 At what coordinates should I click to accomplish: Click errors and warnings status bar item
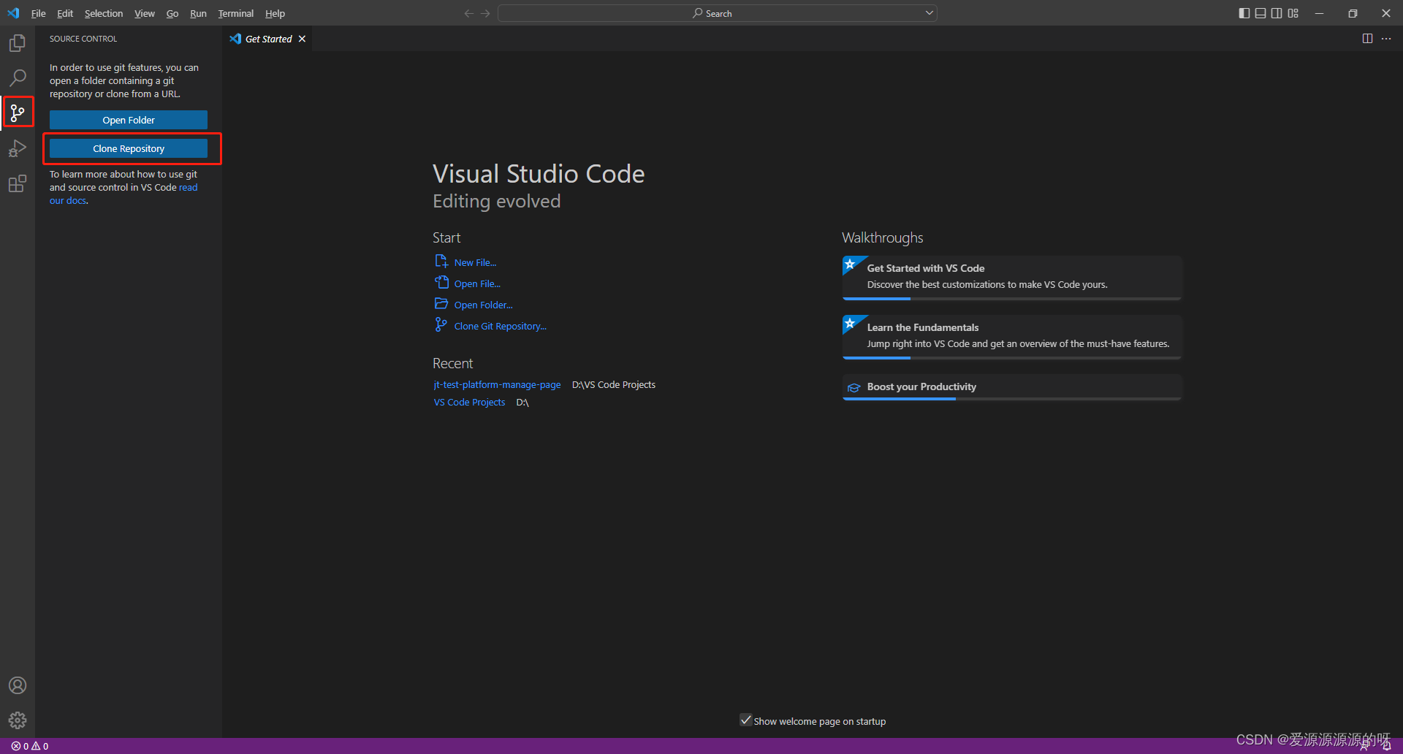pos(30,746)
